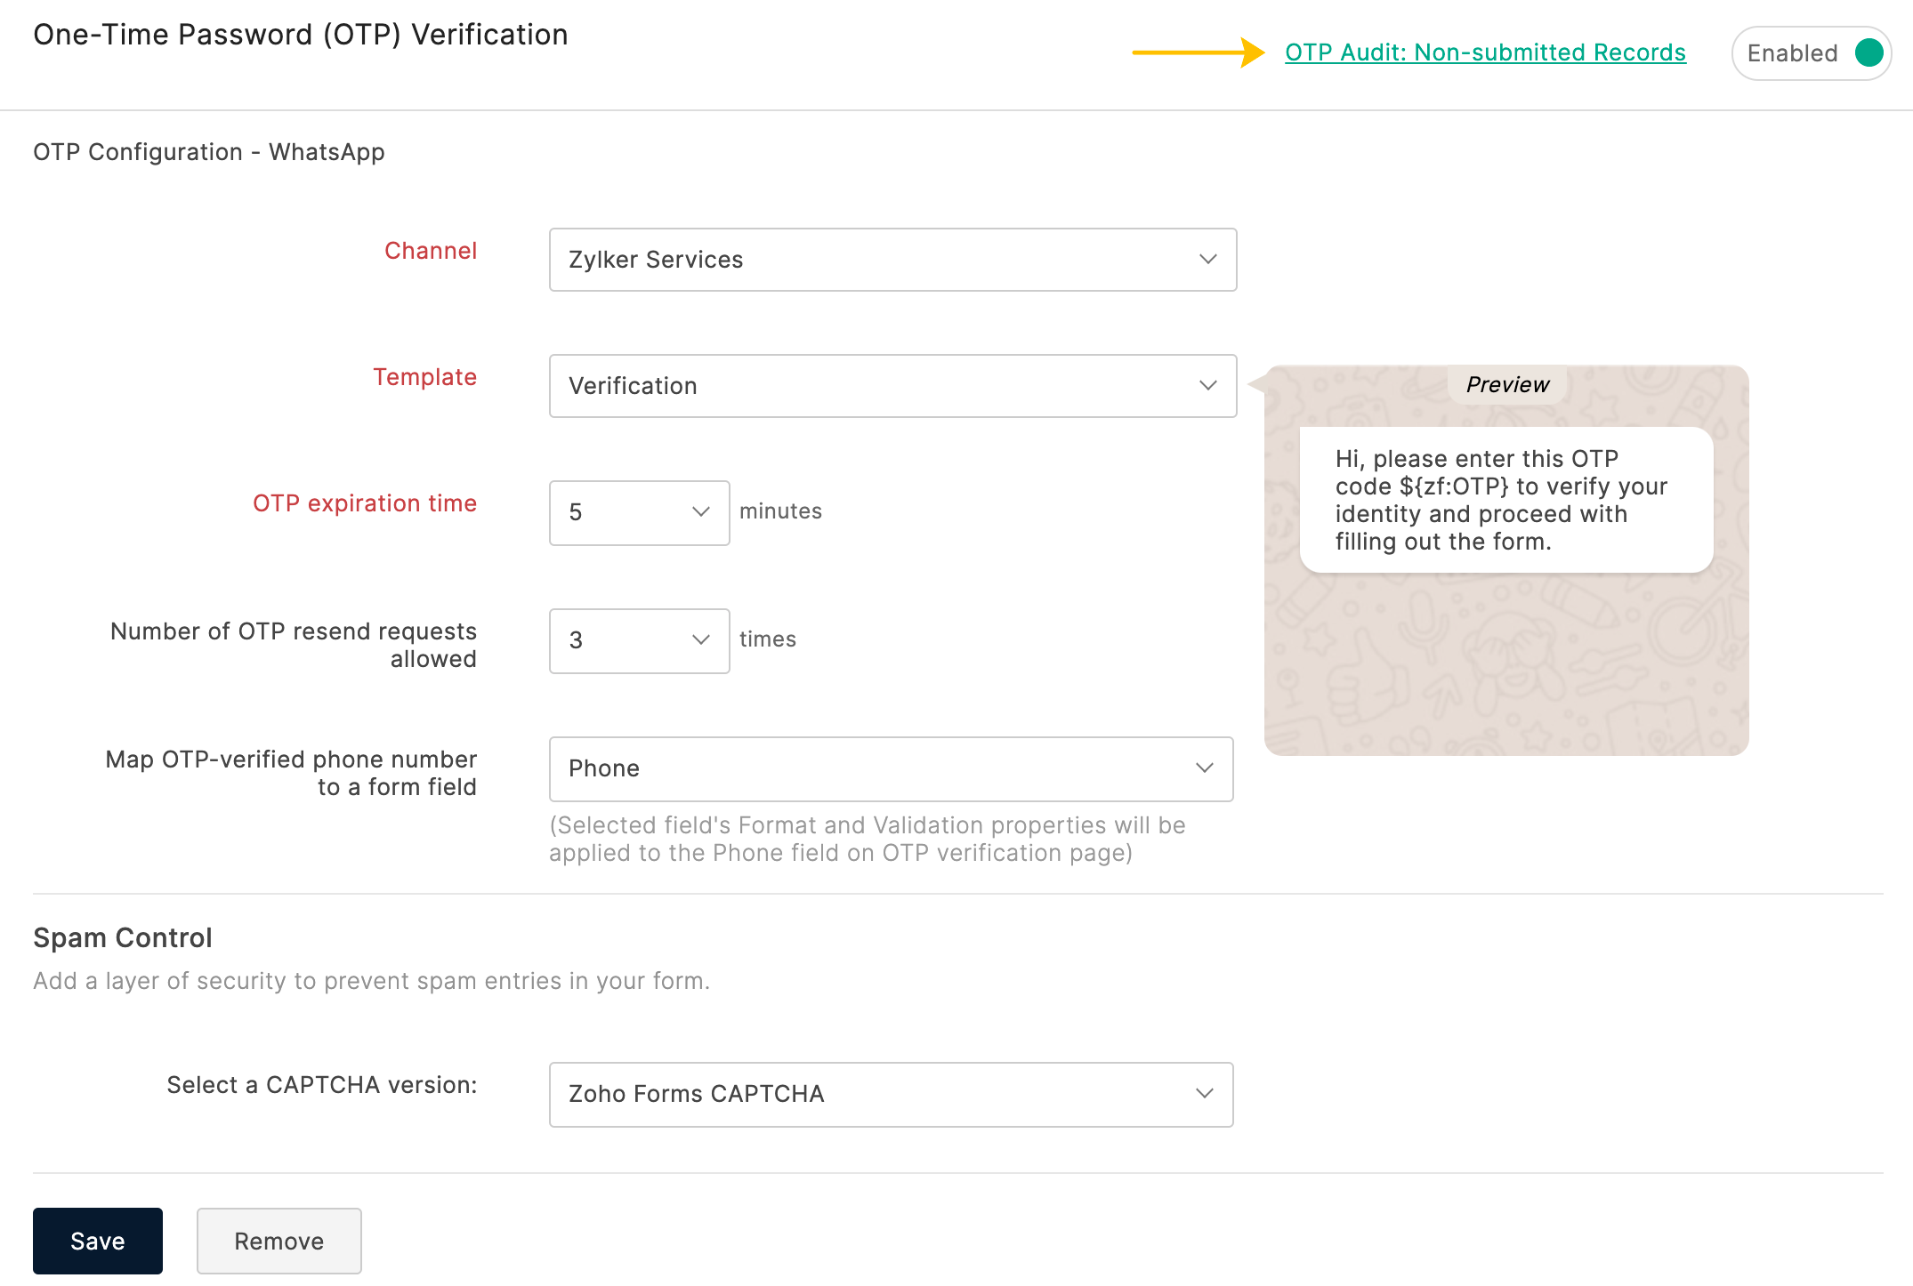1913x1286 pixels.
Task: Open the OTP resend requests count dropdown
Action: pos(638,640)
